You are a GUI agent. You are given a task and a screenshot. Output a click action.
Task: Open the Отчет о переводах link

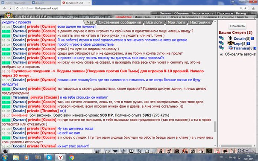pos(184,17)
